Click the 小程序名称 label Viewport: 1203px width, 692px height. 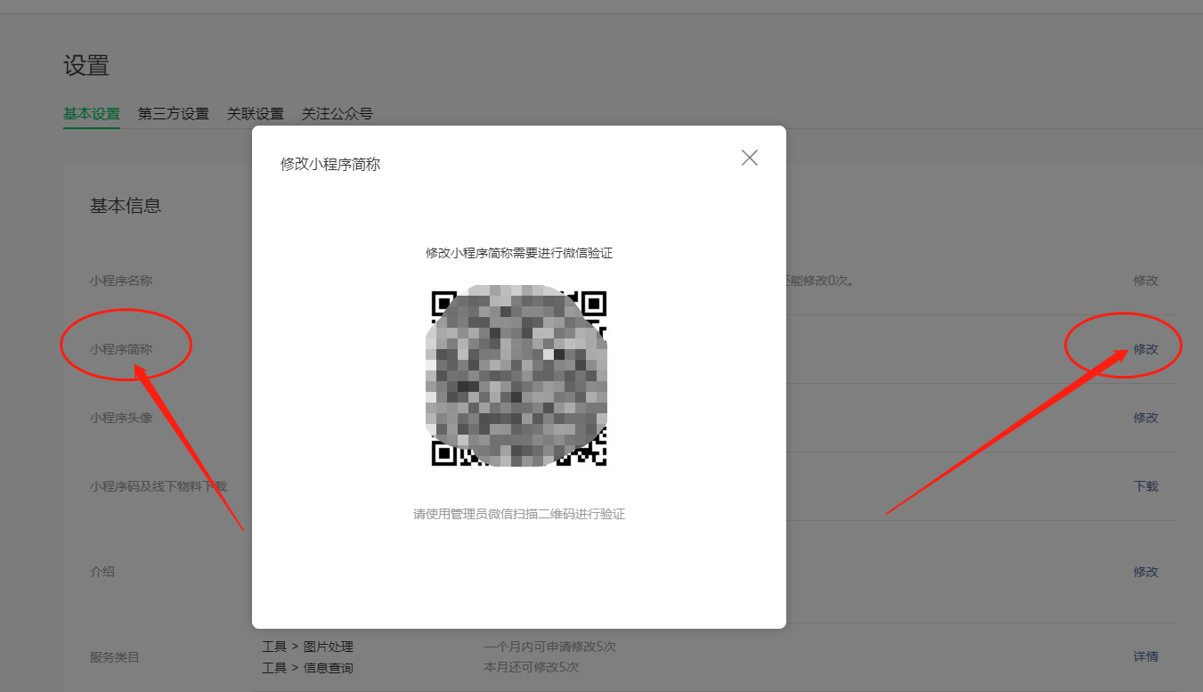[121, 281]
